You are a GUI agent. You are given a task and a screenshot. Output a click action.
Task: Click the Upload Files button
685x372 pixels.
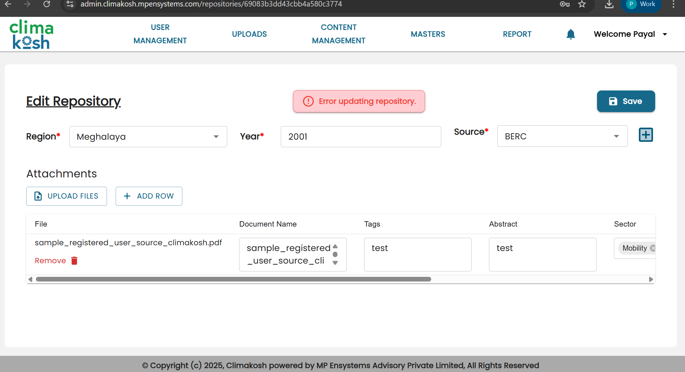coord(66,196)
